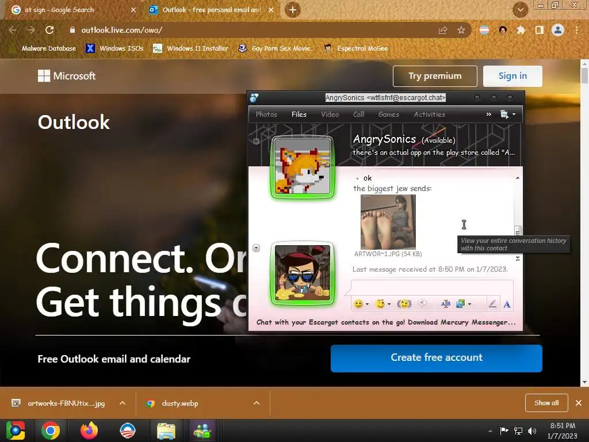Click the chat history scrollbar thumb
Image resolution: width=589 pixels, height=442 pixels.
click(x=518, y=230)
